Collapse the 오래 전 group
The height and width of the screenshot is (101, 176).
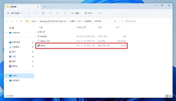point(36,32)
